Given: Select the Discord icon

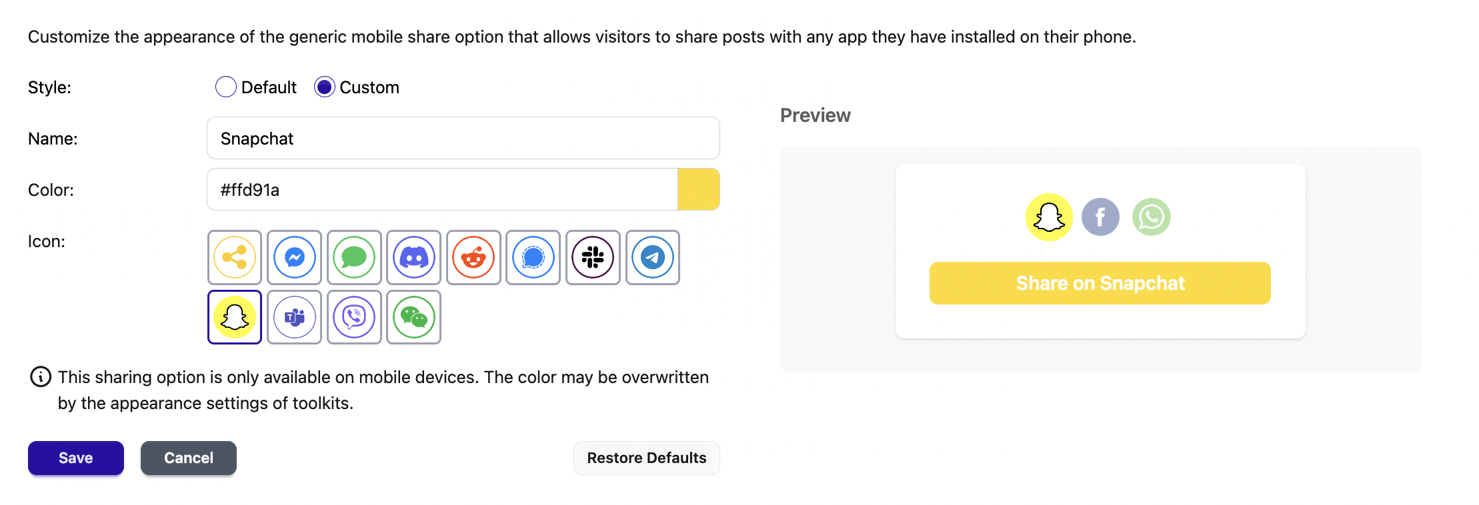Looking at the screenshot, I should click(x=414, y=257).
